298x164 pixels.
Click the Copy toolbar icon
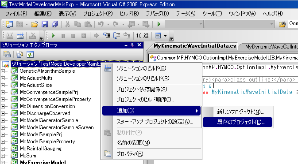tap(77, 24)
